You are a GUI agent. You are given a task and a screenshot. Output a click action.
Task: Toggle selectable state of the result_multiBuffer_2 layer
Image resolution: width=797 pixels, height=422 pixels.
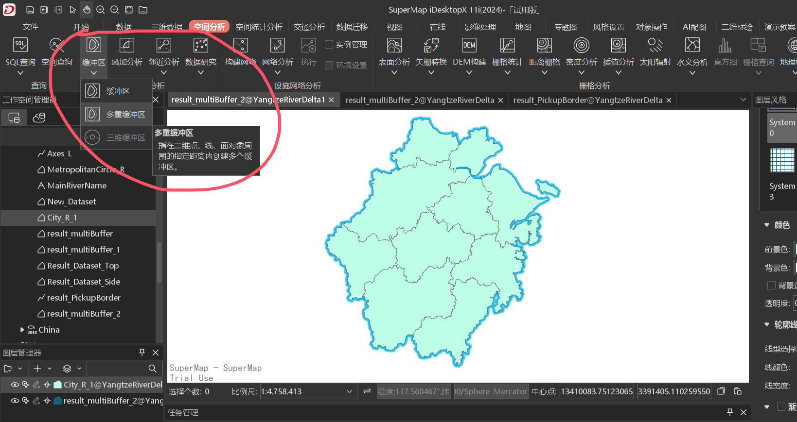click(26, 401)
